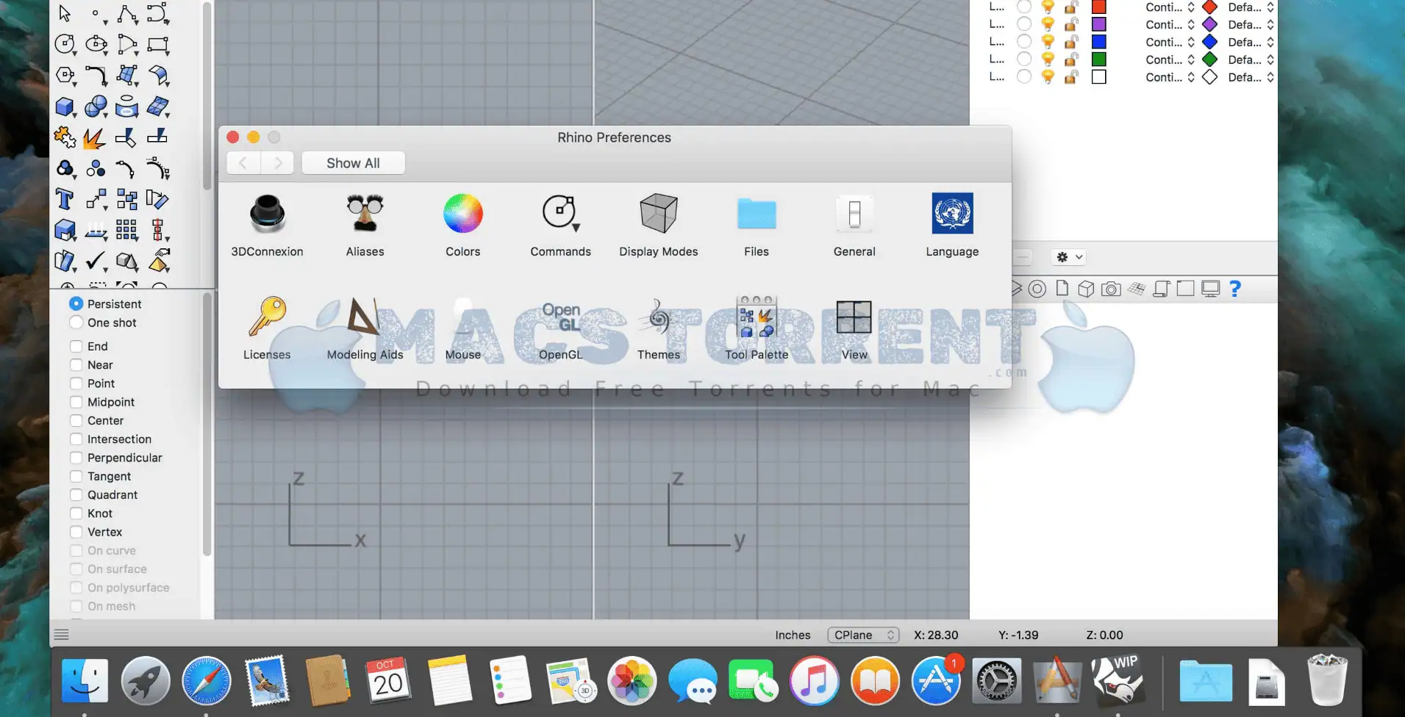Image resolution: width=1405 pixels, height=717 pixels.
Task: Open CPlane coordinate dropdown
Action: pyautogui.click(x=863, y=635)
